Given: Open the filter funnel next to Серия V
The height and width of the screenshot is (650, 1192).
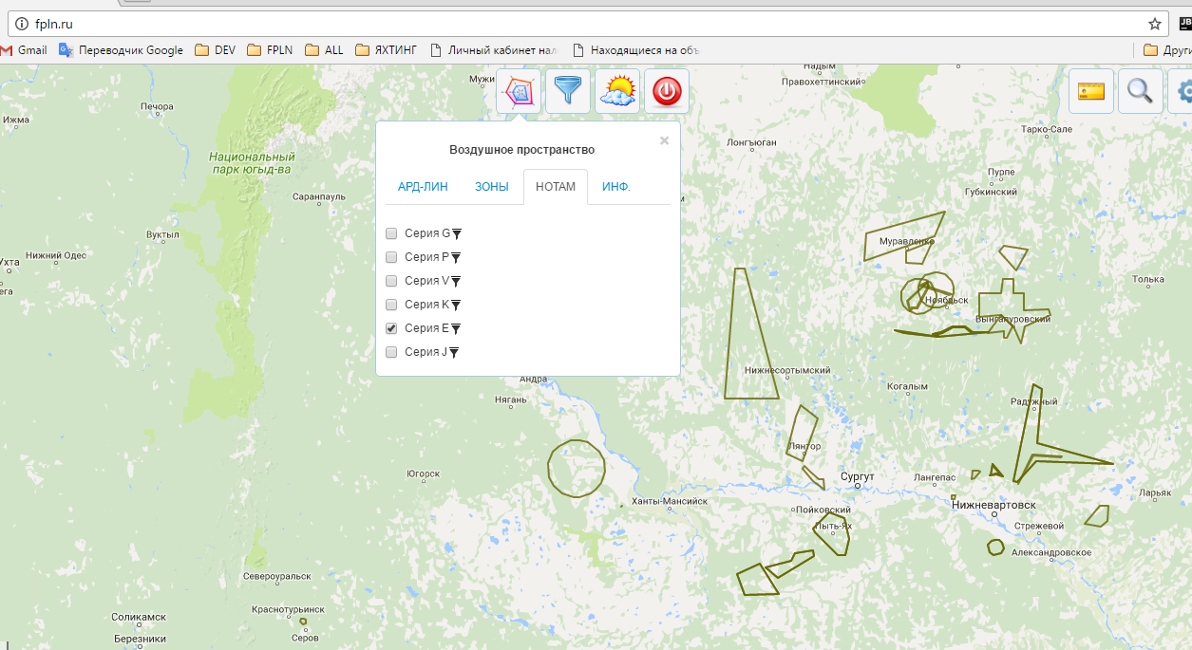Looking at the screenshot, I should pos(456,281).
